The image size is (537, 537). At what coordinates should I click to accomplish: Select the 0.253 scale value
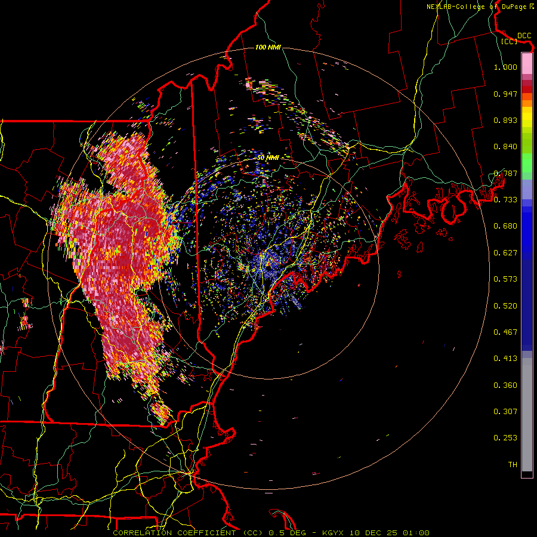click(x=505, y=438)
